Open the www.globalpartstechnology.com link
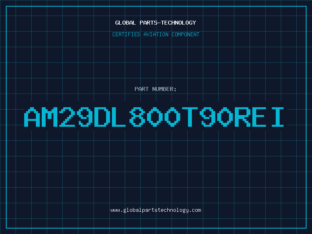312x234 pixels. point(156,210)
